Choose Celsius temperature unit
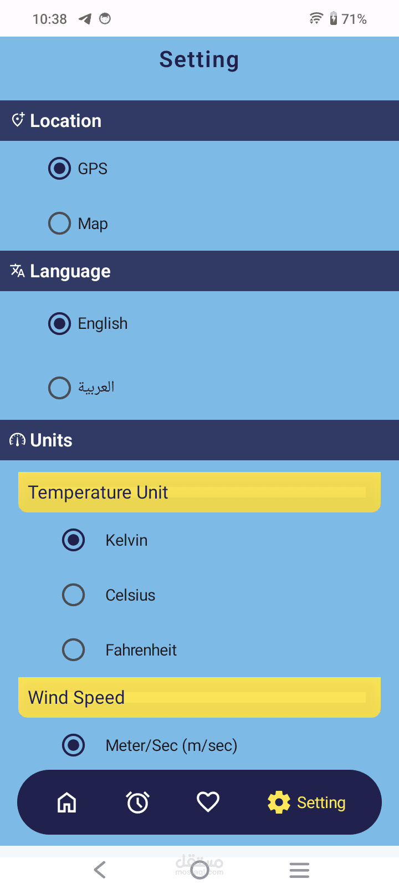Image resolution: width=399 pixels, height=894 pixels. click(x=74, y=595)
